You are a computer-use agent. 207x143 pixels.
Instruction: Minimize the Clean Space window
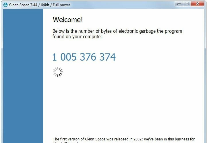tap(179, 4)
